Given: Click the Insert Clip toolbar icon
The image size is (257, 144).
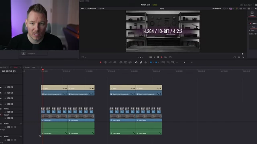Looking at the screenshot, I should [x=121, y=62].
